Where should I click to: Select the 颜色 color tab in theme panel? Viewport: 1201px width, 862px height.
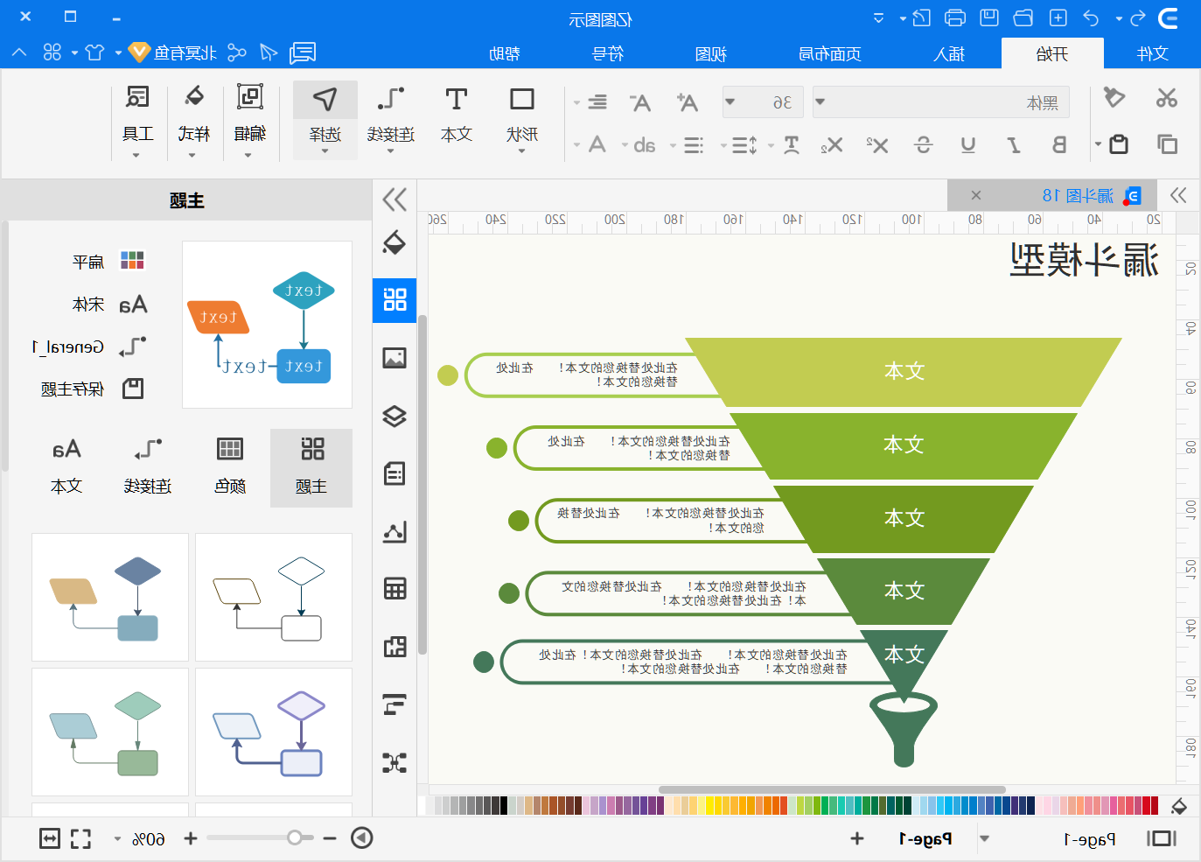point(229,468)
